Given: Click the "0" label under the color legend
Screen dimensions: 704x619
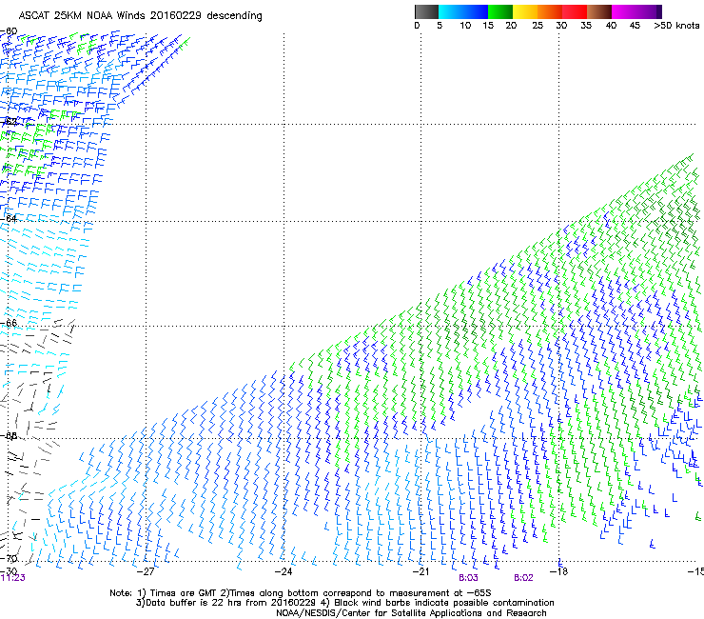Looking at the screenshot, I should click(417, 26).
